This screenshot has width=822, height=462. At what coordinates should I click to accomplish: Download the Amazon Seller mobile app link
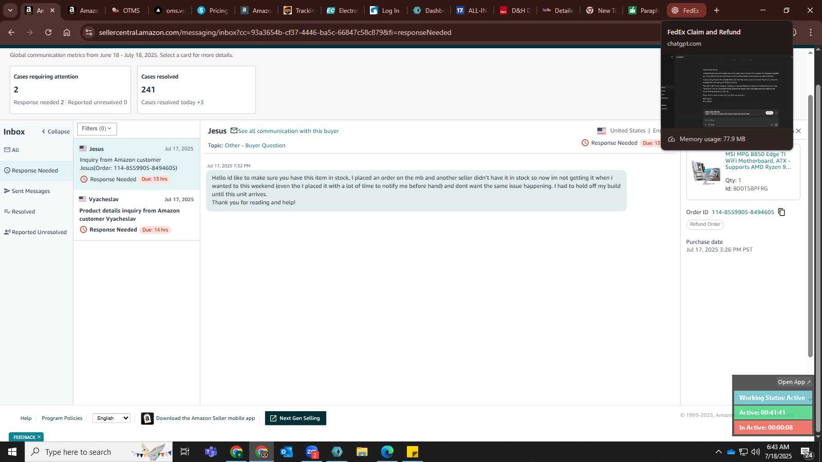coord(206,418)
